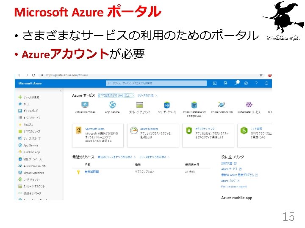Viewport: 305px width, 228px height.
Task: Select Azure Cosmos DB in sidebar
Action: tap(32, 166)
